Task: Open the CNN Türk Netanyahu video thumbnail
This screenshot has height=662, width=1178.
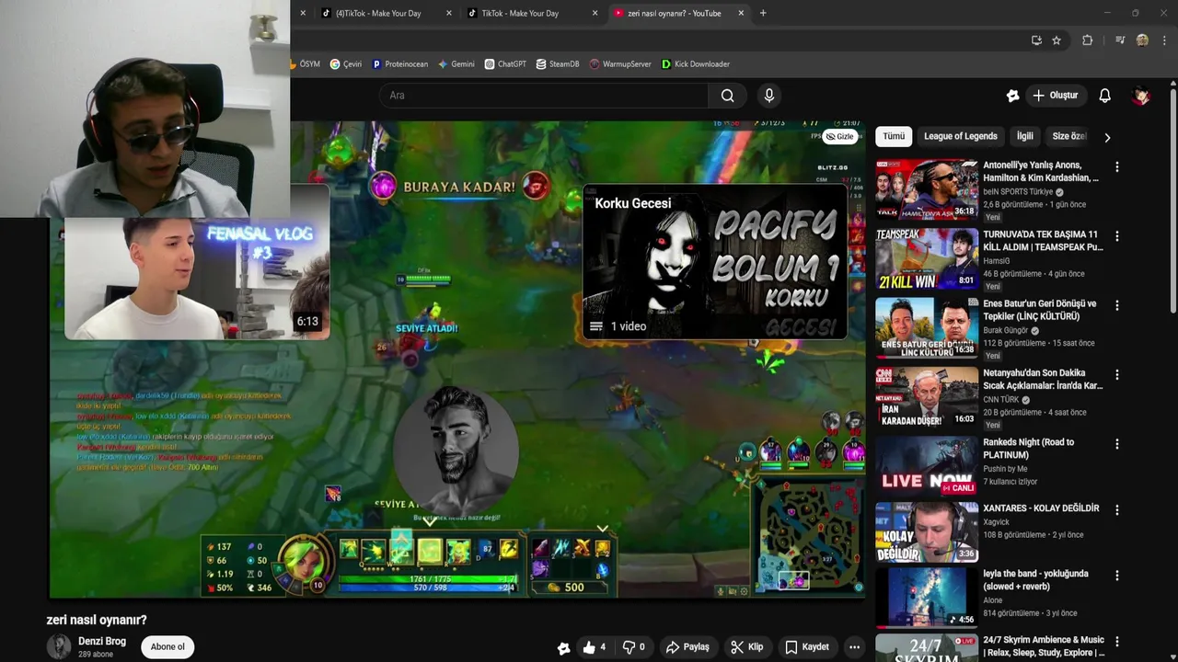Action: click(x=927, y=397)
